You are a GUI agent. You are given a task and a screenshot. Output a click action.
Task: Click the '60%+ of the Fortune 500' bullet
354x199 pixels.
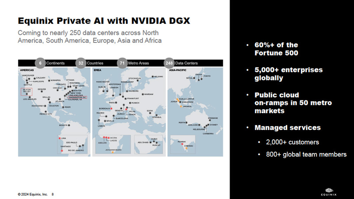[x=276, y=49]
